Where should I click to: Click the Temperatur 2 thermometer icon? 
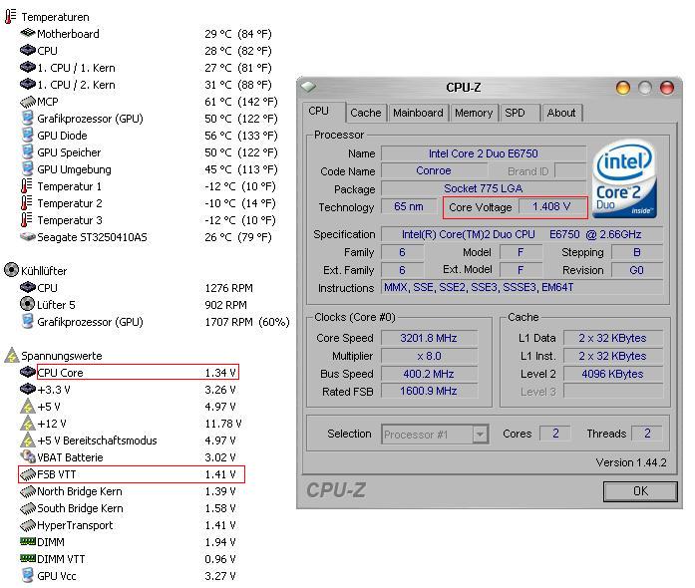(x=27, y=202)
